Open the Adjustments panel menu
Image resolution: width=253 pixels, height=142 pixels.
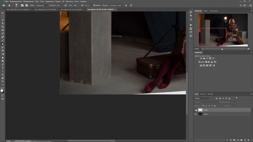[x=251, y=52]
